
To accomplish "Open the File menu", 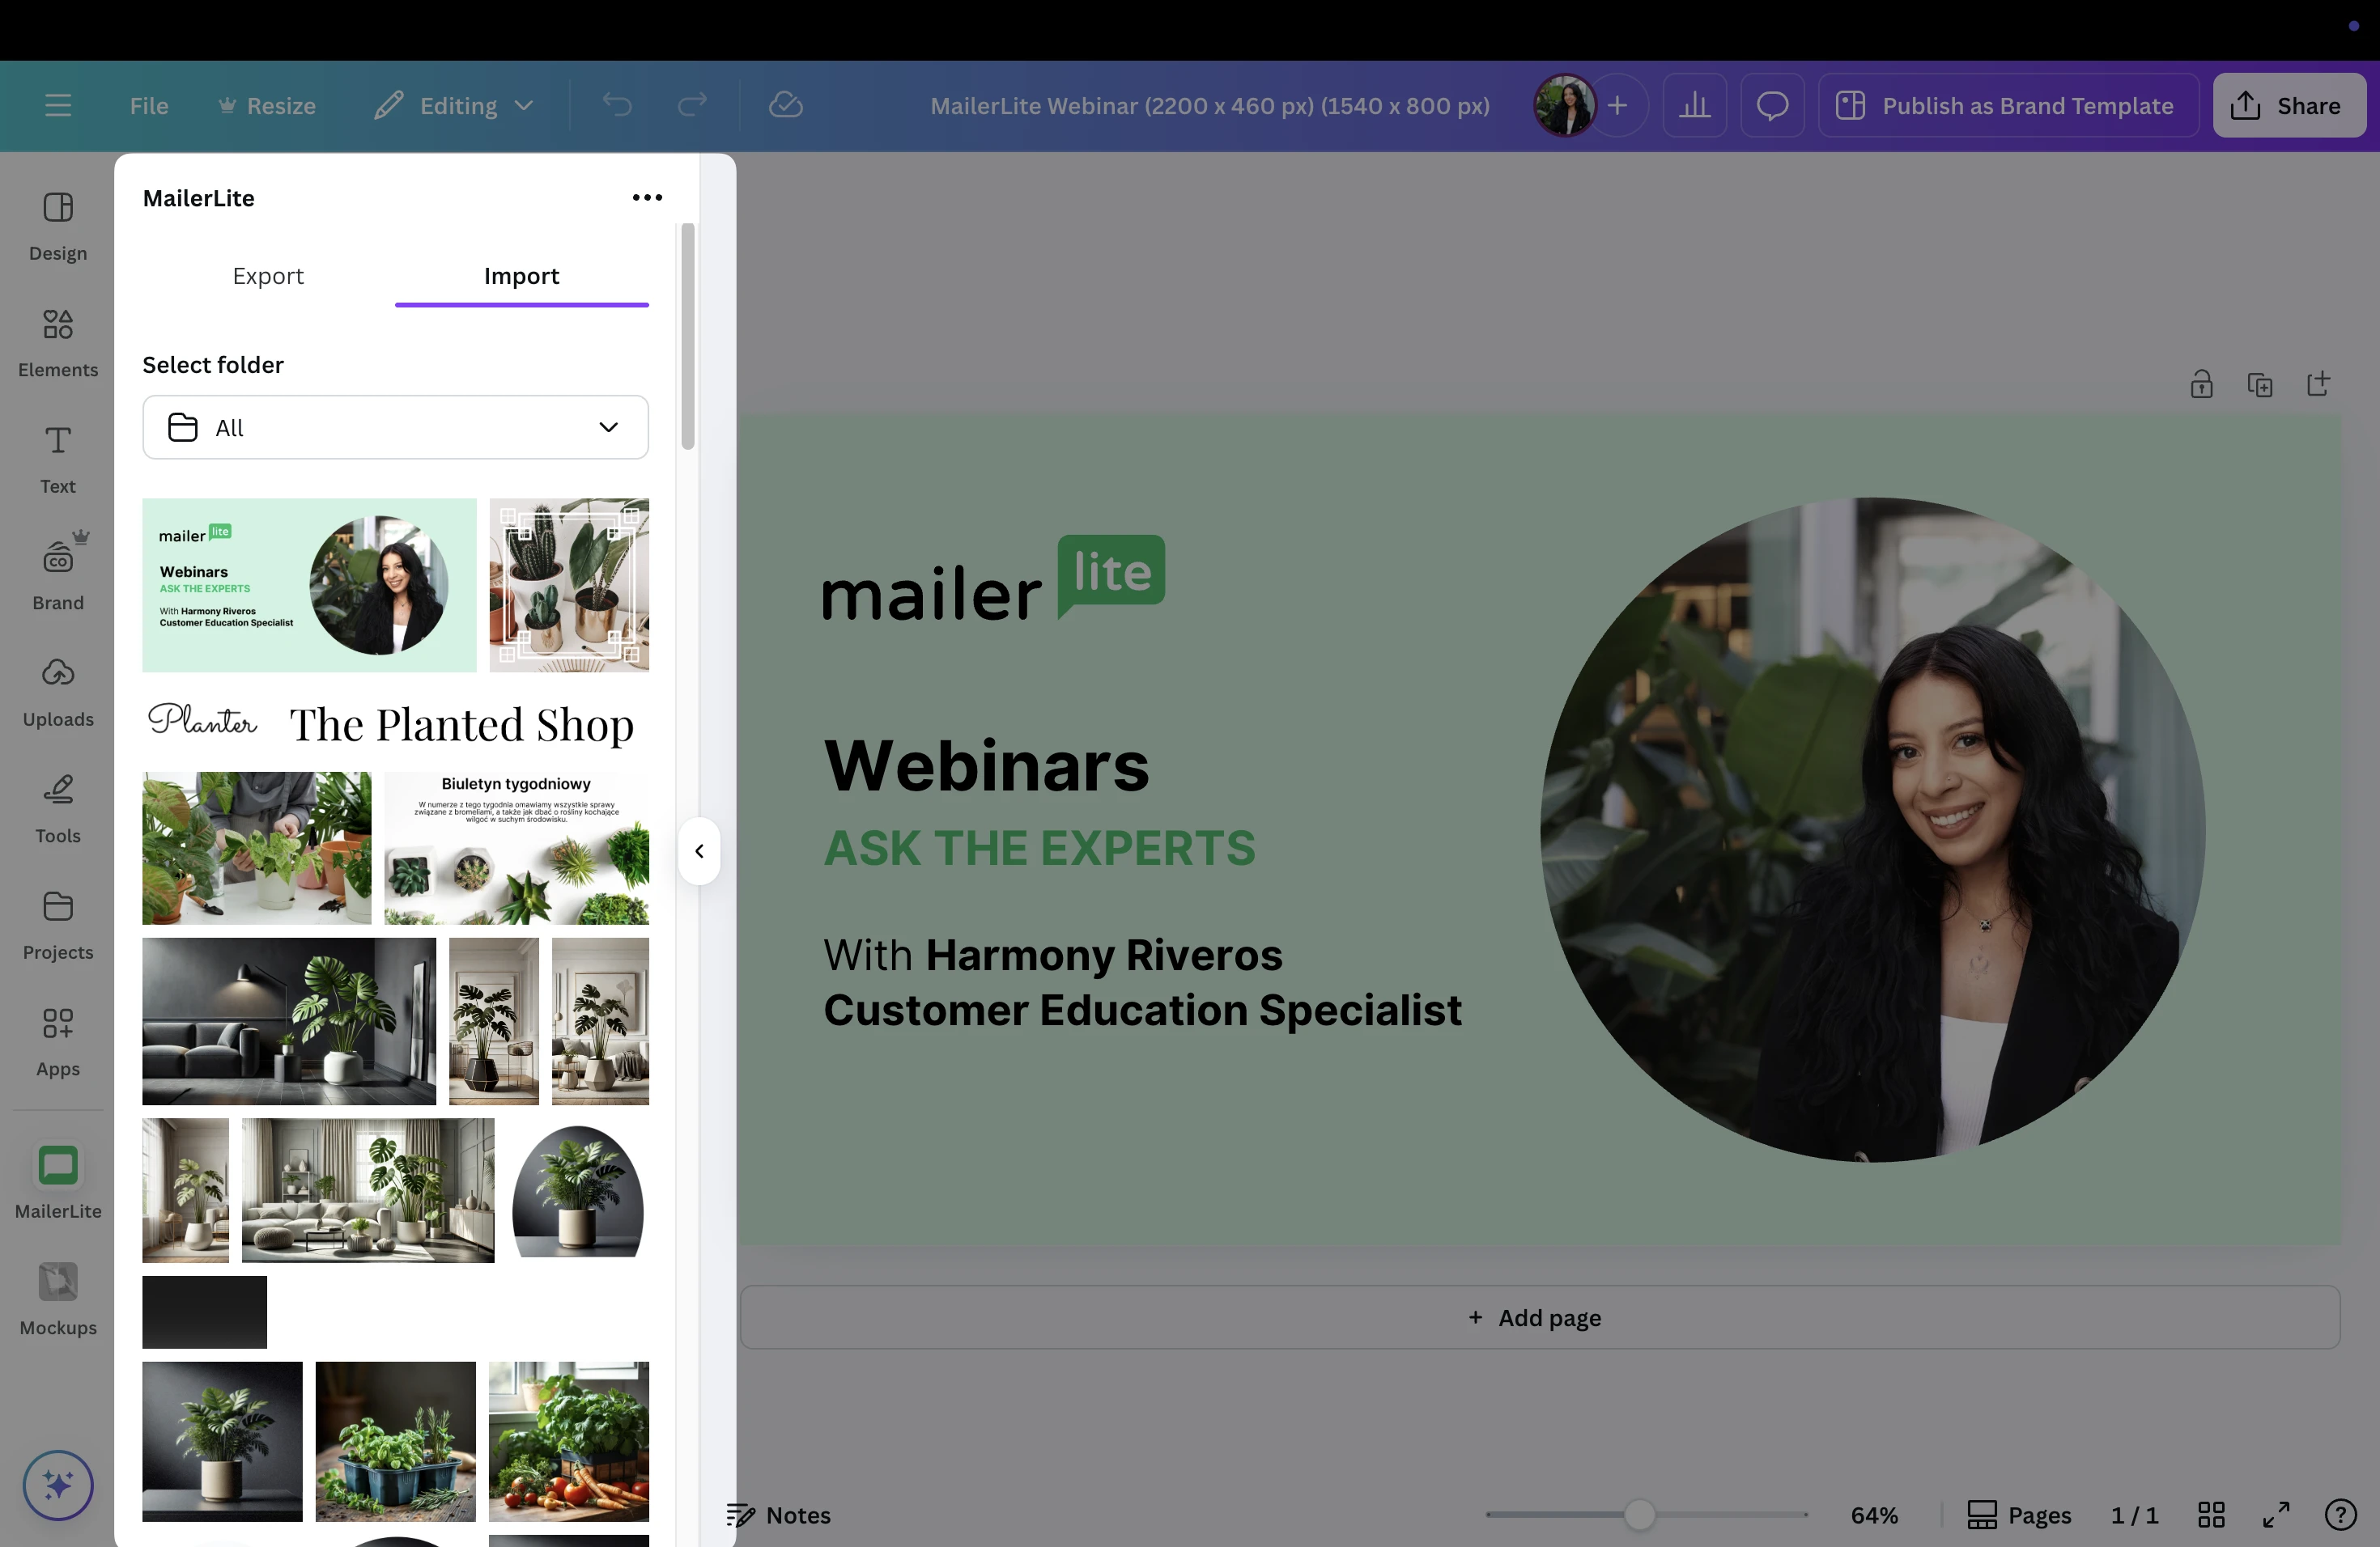I will (x=149, y=105).
